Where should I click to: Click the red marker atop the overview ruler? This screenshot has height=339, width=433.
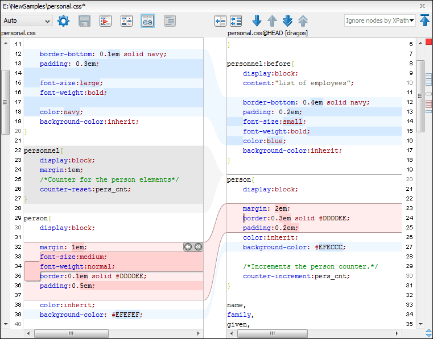pos(428,43)
